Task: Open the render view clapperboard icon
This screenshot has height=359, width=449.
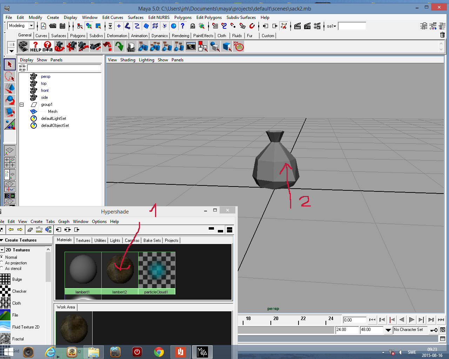Action: (x=297, y=26)
